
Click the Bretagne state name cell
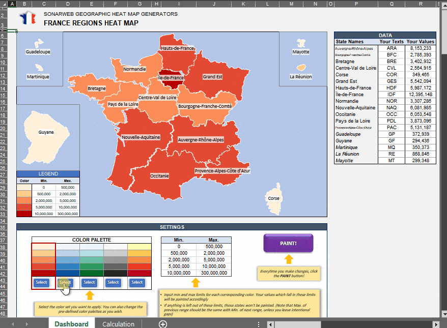tap(356, 62)
